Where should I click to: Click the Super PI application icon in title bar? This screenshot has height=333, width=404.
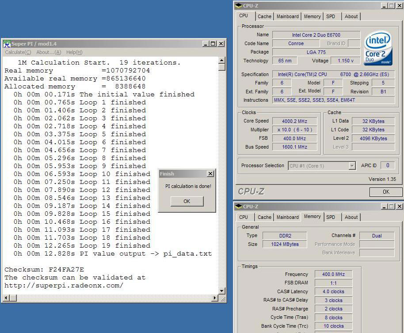pyautogui.click(x=7, y=43)
